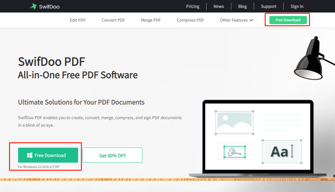The height and width of the screenshot is (192, 335).
Task: Open the Blog link
Action: click(242, 7)
